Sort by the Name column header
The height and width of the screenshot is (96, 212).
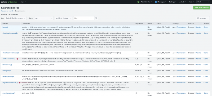[5, 24]
